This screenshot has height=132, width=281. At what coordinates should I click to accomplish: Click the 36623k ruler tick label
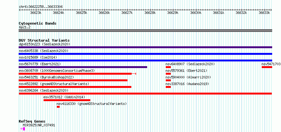pyautogui.click(x=36, y=13)
